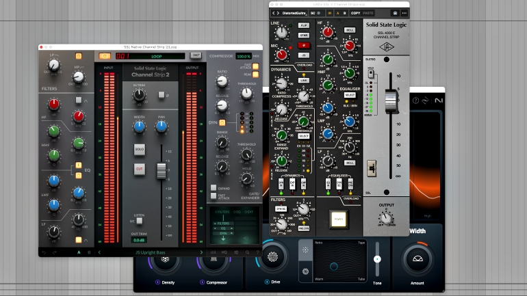This screenshot has width=527, height=296.
Task: Click the DYN block in the routing order display
Action: 223,233
